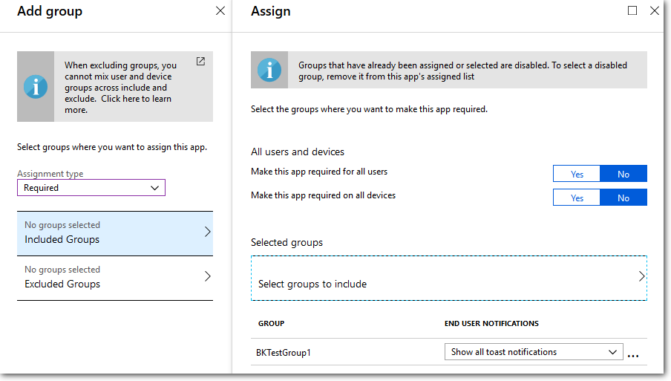Click the info icon in Add group panel

(x=36, y=87)
